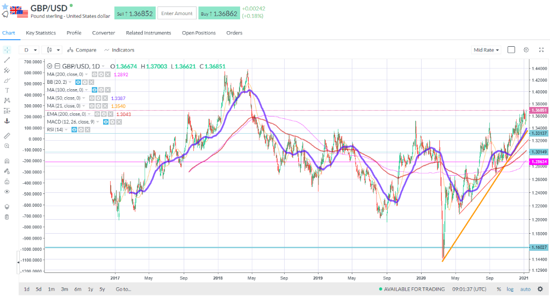Add GBP/USD to favorites star
Image resolution: width=550 pixels, height=296 pixels.
pyautogui.click(x=5, y=6)
